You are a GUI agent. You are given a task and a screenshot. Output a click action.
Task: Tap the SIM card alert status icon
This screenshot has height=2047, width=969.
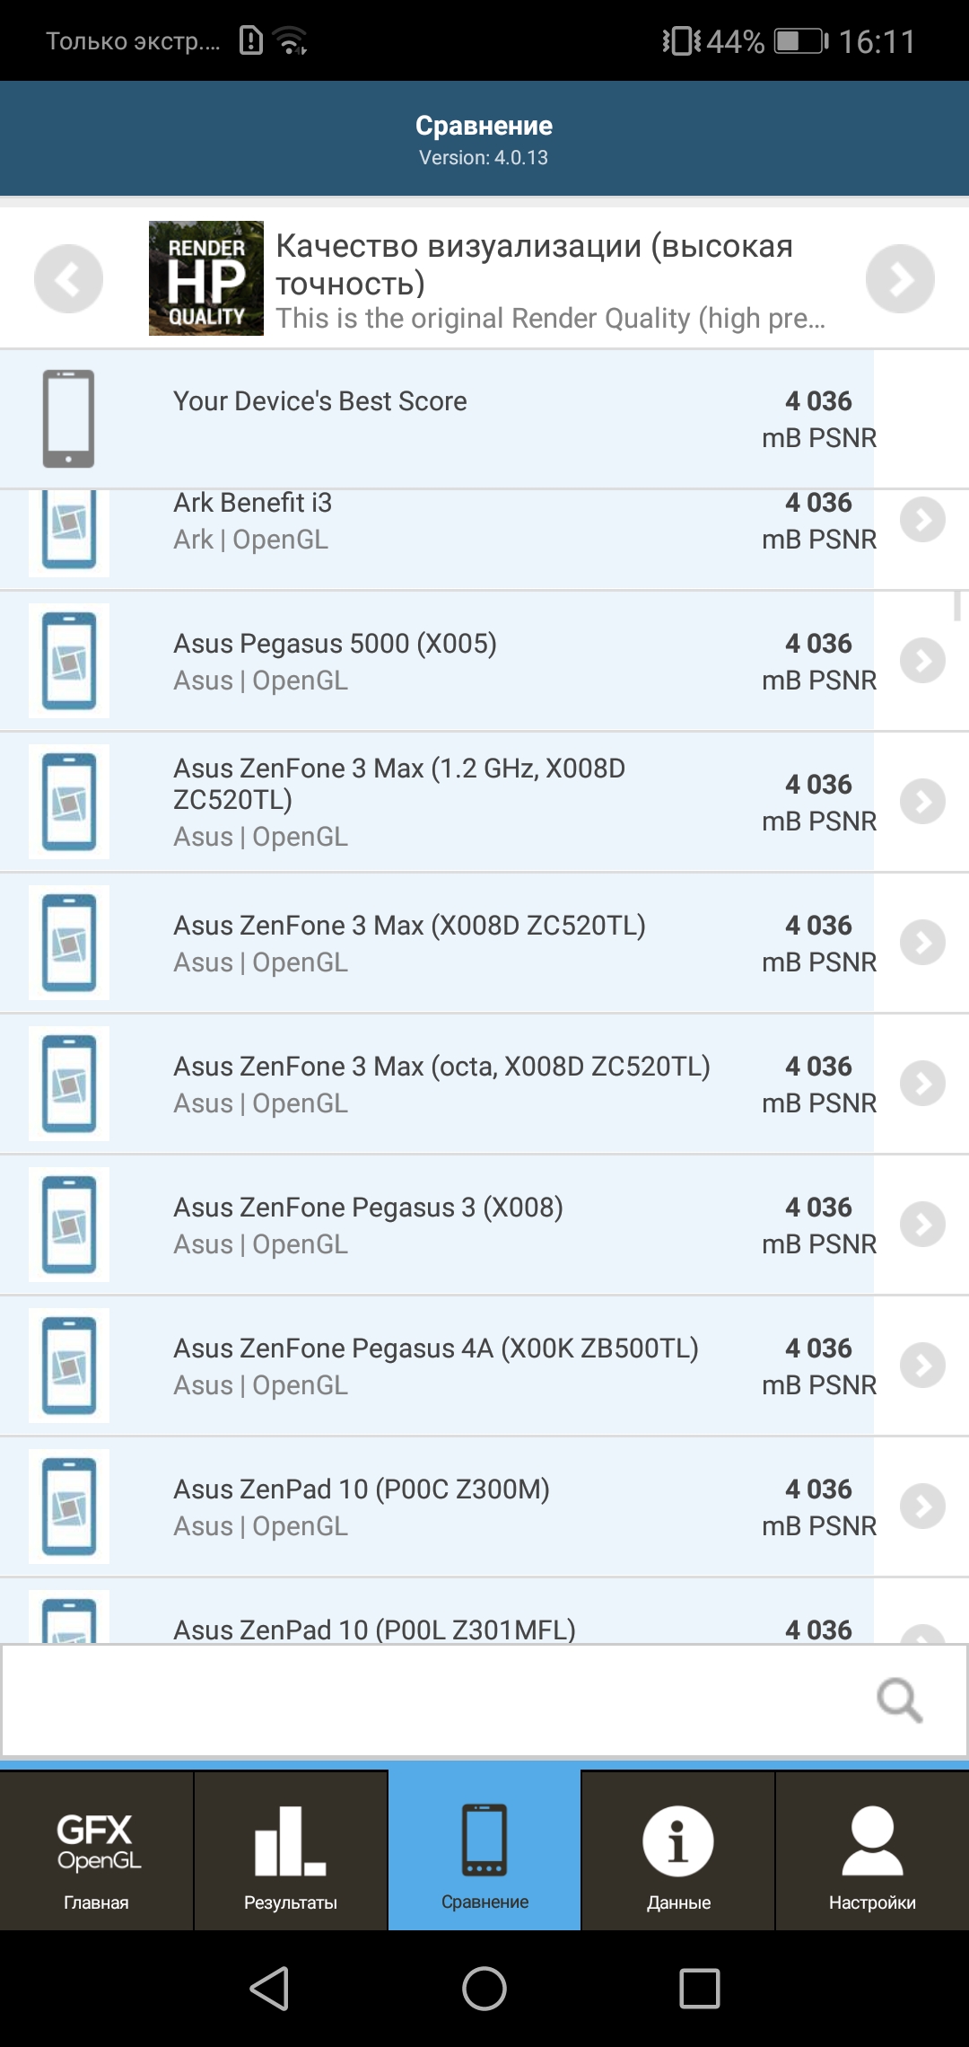(251, 40)
